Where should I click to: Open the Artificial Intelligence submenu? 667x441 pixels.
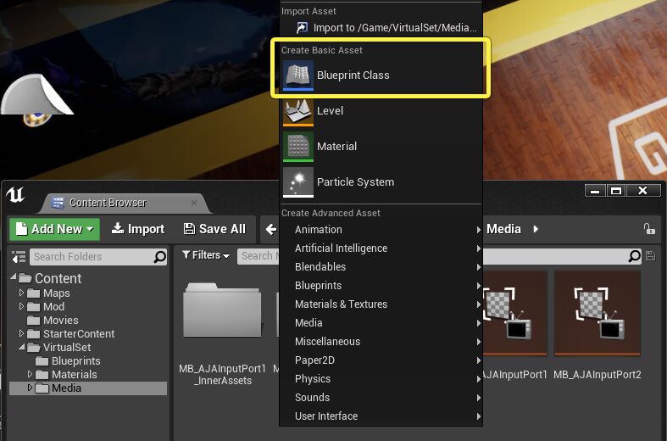tap(381, 248)
